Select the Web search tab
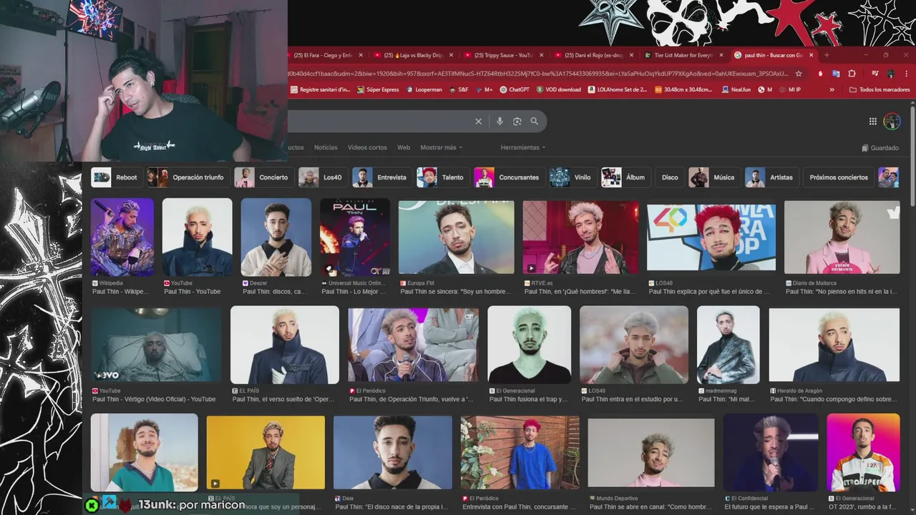 (404, 147)
